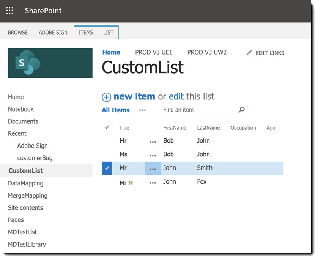Click the Find an item search box

pyautogui.click(x=198, y=110)
